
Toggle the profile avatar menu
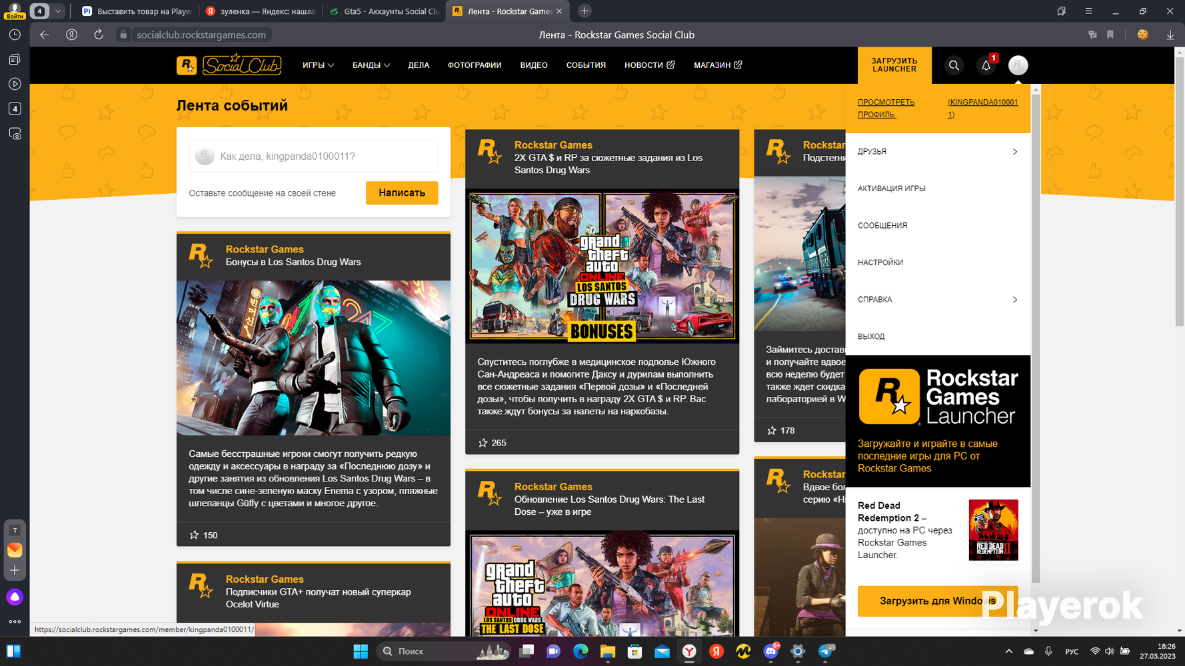(x=1018, y=65)
